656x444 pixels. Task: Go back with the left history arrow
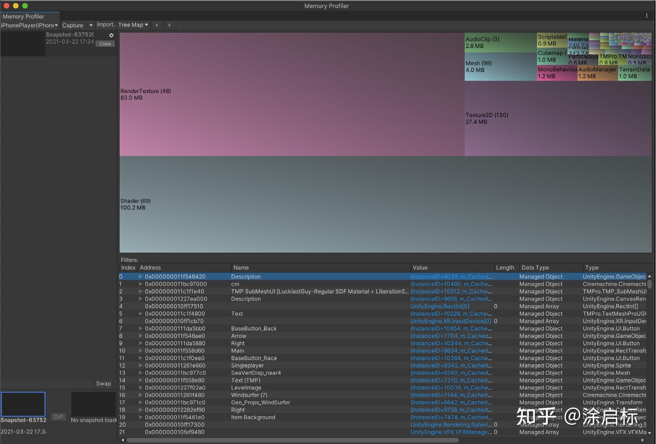[156, 25]
